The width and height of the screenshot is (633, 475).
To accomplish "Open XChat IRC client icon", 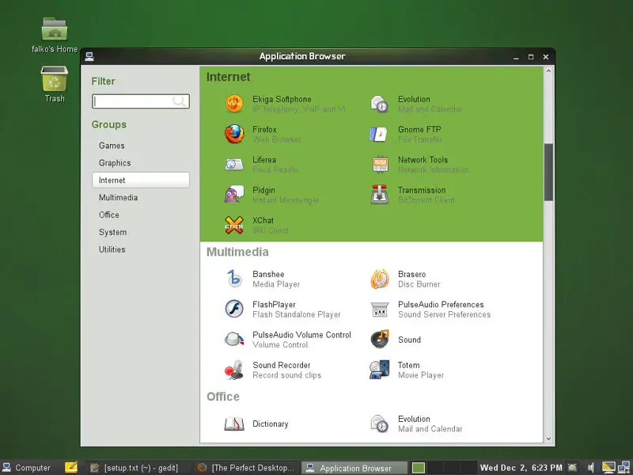I will click(x=234, y=225).
